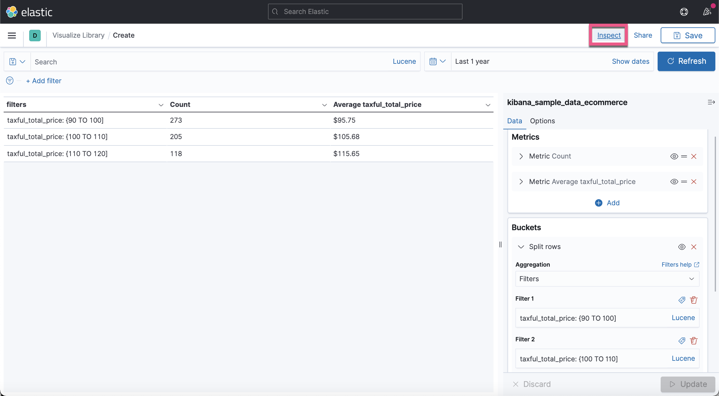Image resolution: width=719 pixels, height=396 pixels.
Task: Open the Inspect menu item
Action: (609, 36)
